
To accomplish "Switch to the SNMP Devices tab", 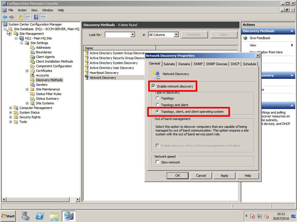I will [x=217, y=64].
